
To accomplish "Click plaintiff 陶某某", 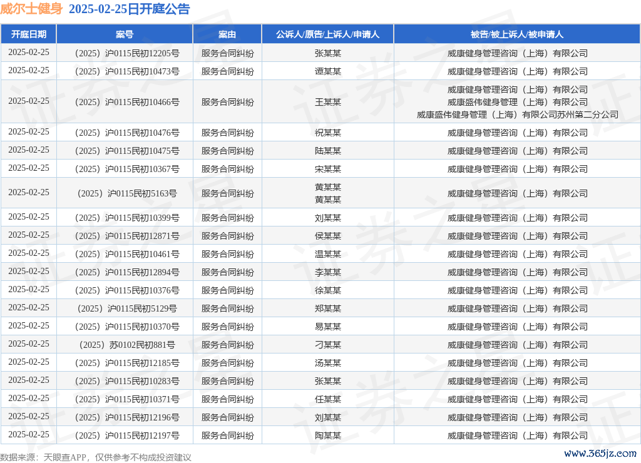I will click(x=328, y=435).
